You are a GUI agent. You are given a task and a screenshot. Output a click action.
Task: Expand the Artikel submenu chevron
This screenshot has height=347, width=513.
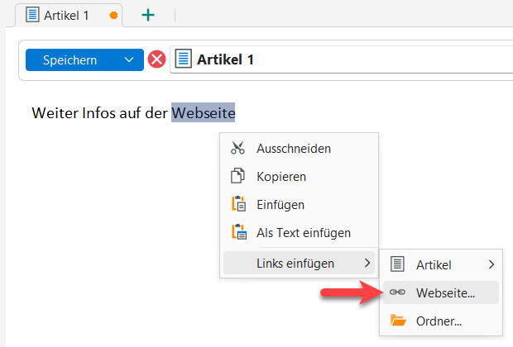[x=491, y=264]
